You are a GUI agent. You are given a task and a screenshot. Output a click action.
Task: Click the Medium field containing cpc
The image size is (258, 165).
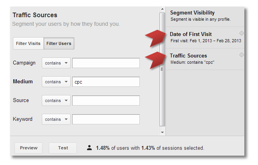(106, 82)
